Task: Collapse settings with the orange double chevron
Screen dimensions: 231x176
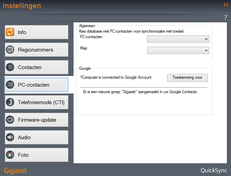Action: click(226, 5)
